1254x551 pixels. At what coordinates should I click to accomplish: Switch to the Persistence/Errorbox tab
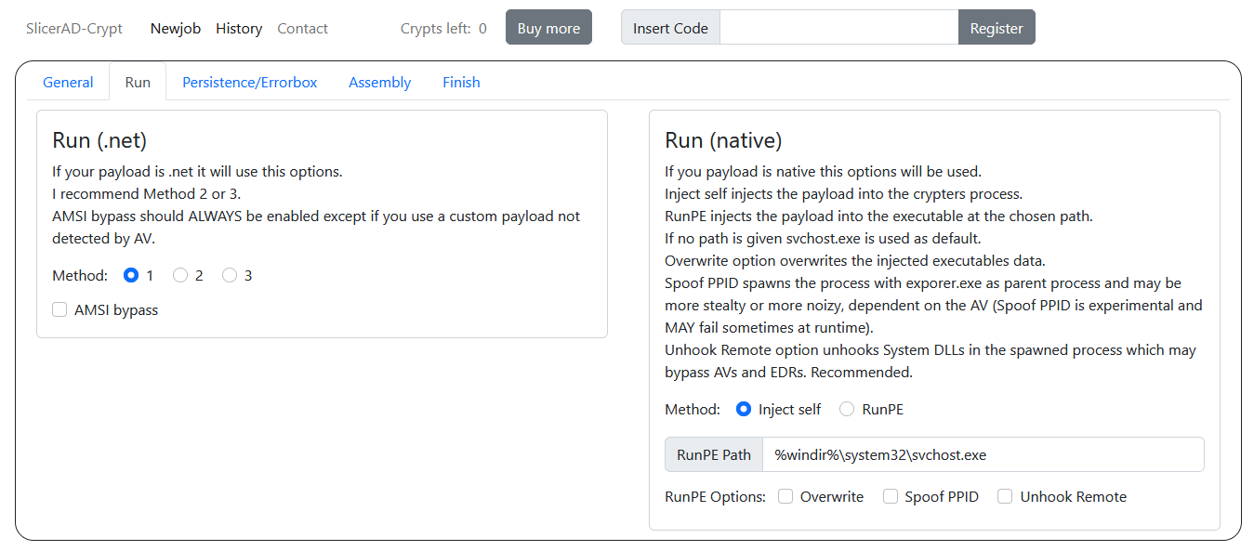click(249, 82)
